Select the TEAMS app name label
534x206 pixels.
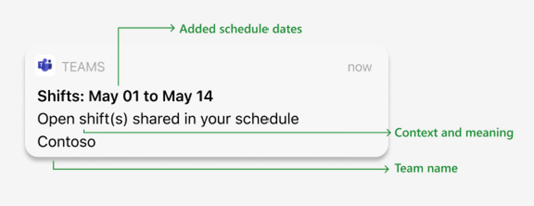(83, 67)
